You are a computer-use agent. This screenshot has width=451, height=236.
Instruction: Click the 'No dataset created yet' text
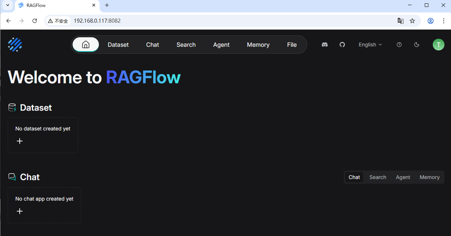(x=43, y=129)
